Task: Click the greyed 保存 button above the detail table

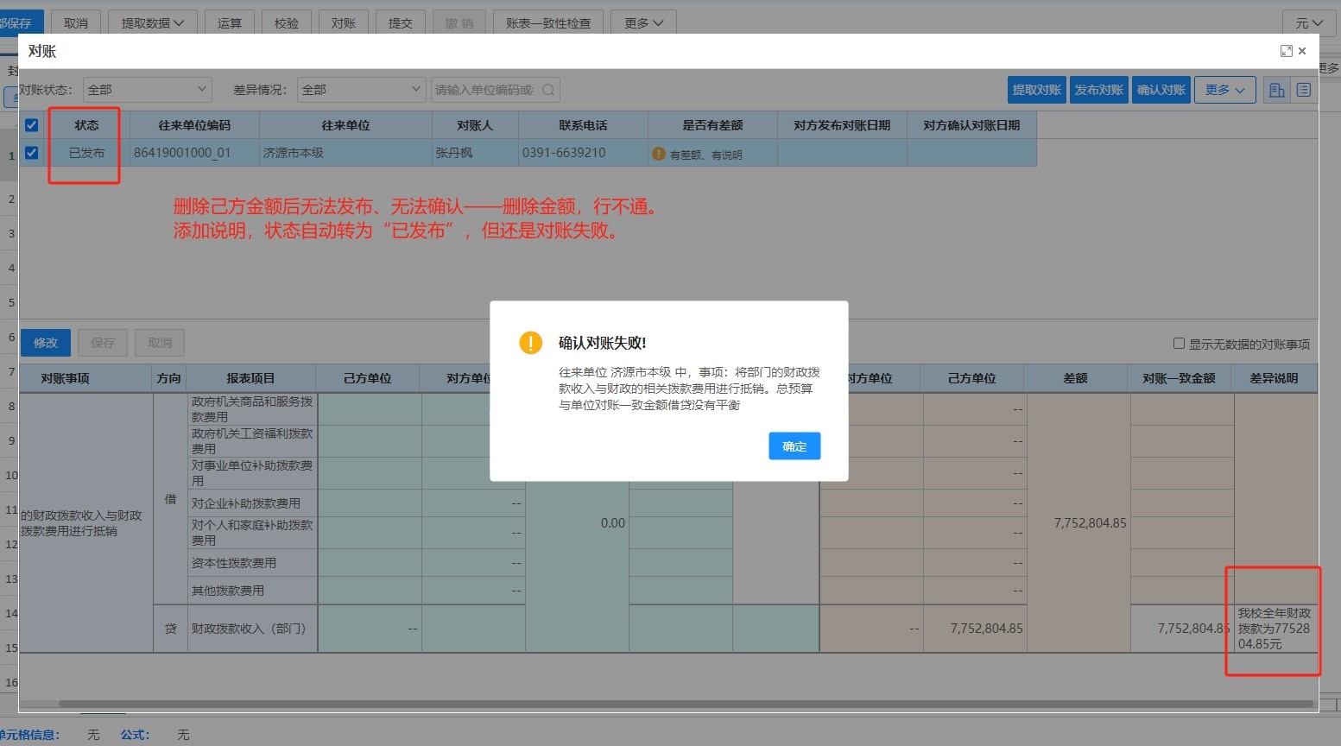Action: pos(103,343)
